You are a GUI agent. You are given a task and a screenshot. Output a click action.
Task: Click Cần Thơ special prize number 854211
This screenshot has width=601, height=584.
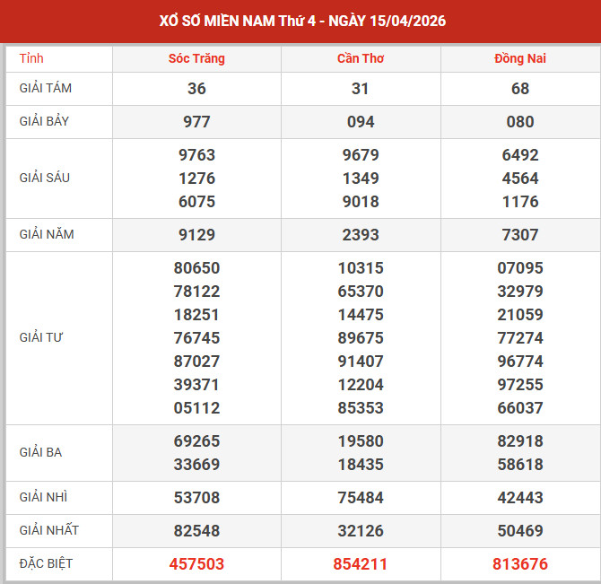pyautogui.click(x=361, y=564)
